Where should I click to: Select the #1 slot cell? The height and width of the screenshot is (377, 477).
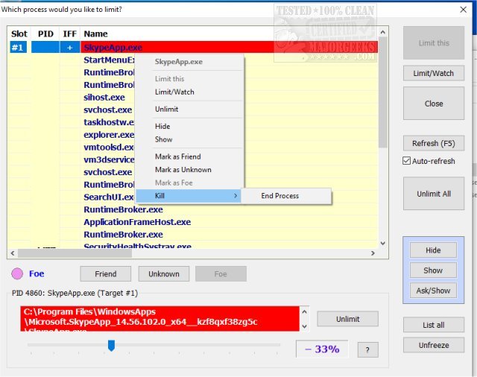tap(19, 48)
